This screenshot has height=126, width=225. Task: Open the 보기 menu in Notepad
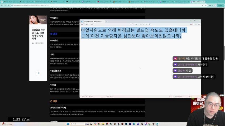92,24
